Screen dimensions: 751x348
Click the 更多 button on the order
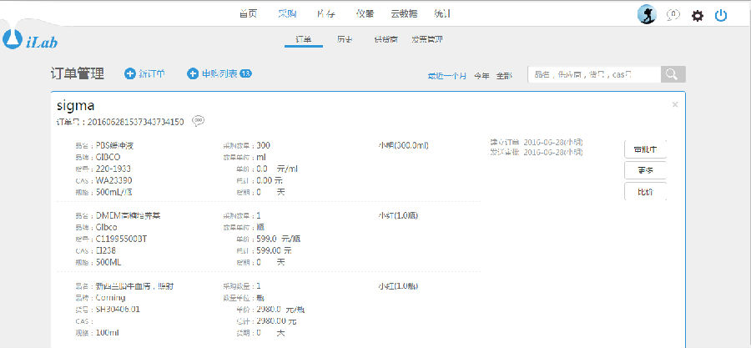[x=645, y=170]
